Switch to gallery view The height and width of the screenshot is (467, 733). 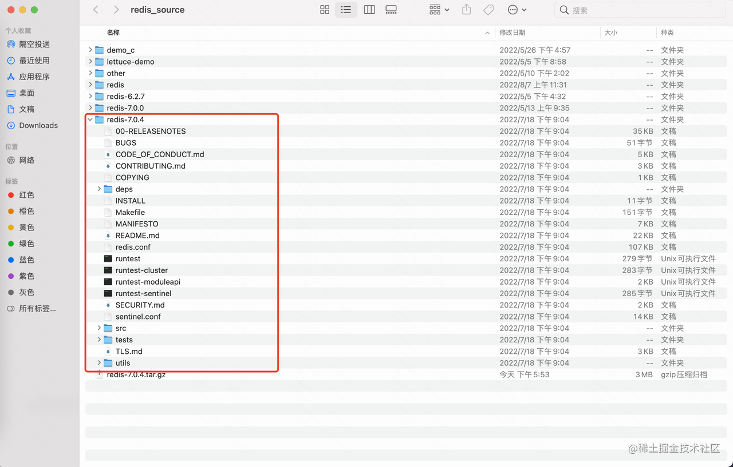391,10
